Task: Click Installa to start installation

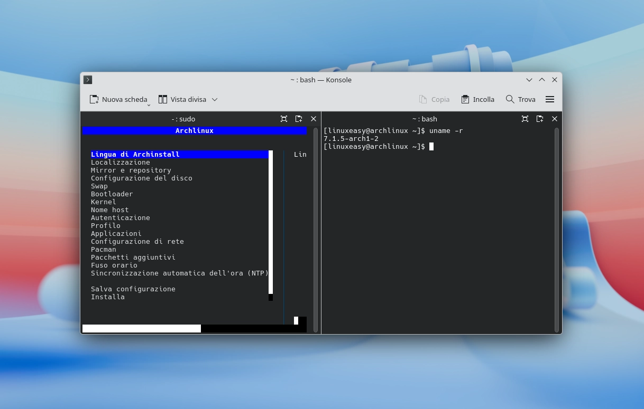Action: click(108, 297)
